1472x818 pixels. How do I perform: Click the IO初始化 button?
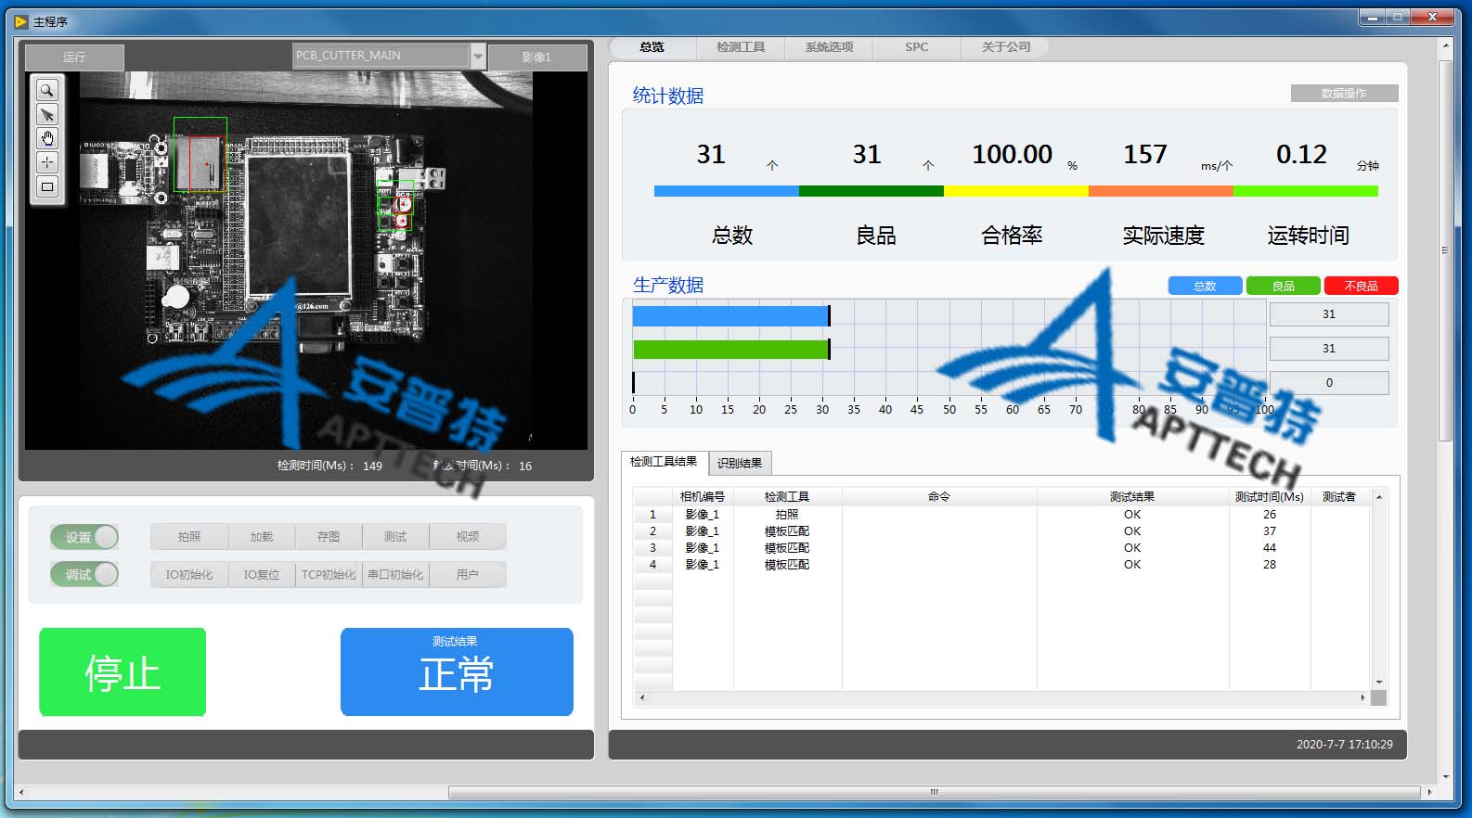(x=189, y=574)
